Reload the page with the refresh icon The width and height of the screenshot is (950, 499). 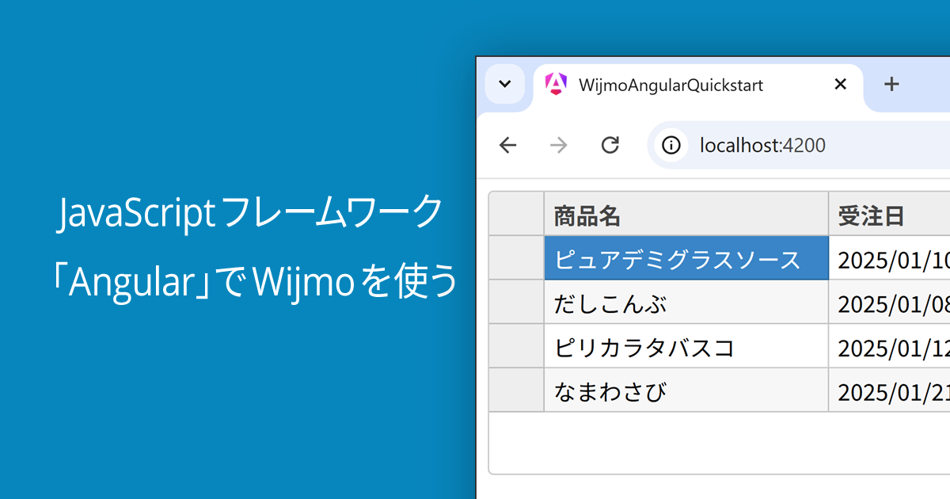pos(610,145)
